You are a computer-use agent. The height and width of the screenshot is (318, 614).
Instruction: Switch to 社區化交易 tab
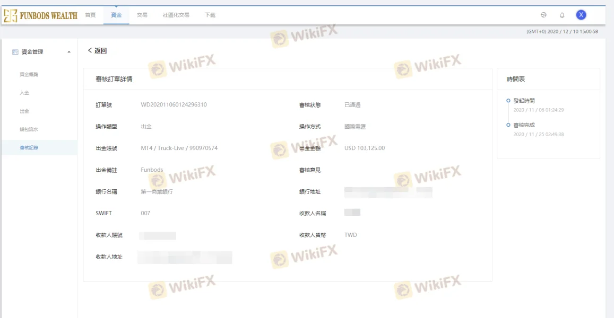[x=176, y=15]
